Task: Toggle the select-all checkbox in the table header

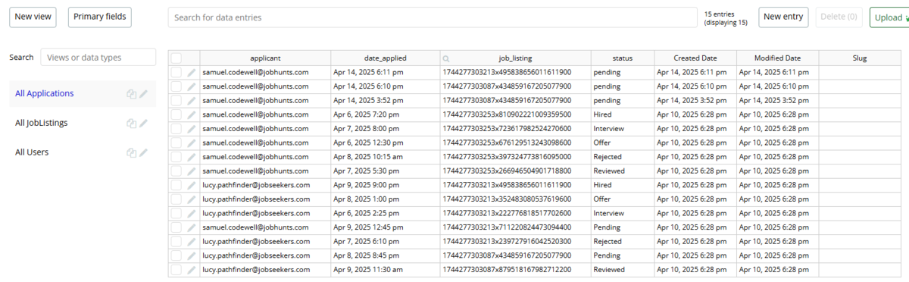Action: coord(176,58)
